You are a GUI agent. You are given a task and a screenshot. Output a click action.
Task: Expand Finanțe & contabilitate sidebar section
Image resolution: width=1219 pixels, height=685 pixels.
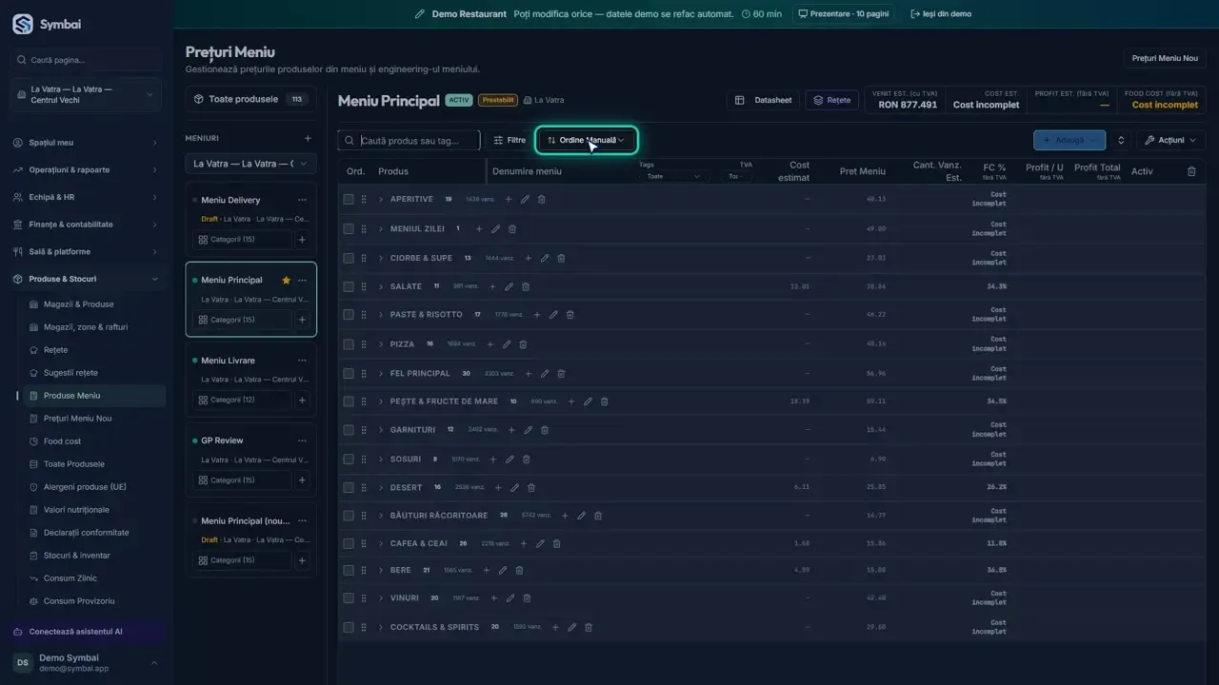pos(87,225)
